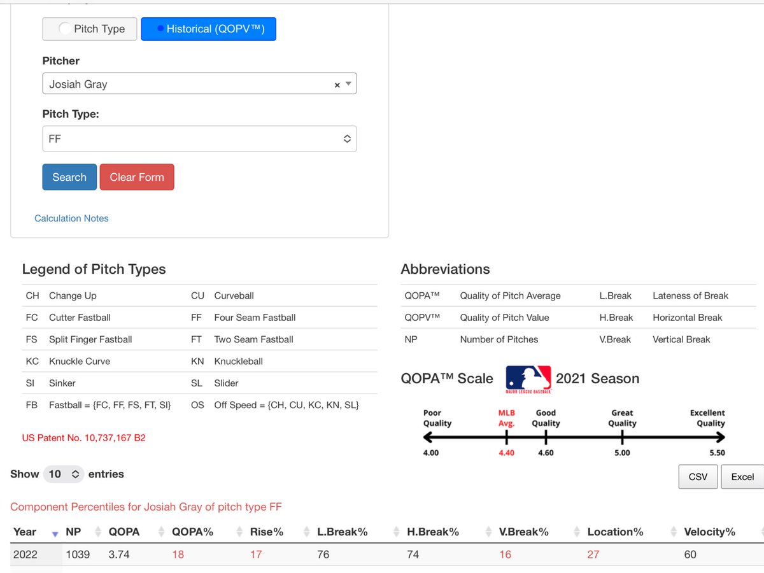Click the Clear Form button
Viewport: 764px width, 573px height.
coord(137,177)
